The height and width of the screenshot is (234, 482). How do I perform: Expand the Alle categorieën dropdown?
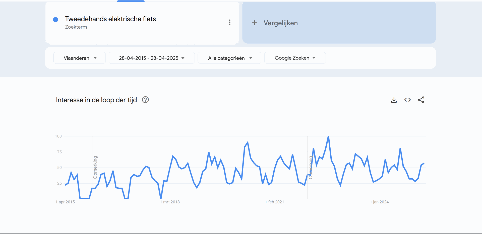pyautogui.click(x=229, y=58)
